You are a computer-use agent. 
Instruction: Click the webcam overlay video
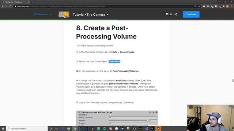tap(211, 118)
